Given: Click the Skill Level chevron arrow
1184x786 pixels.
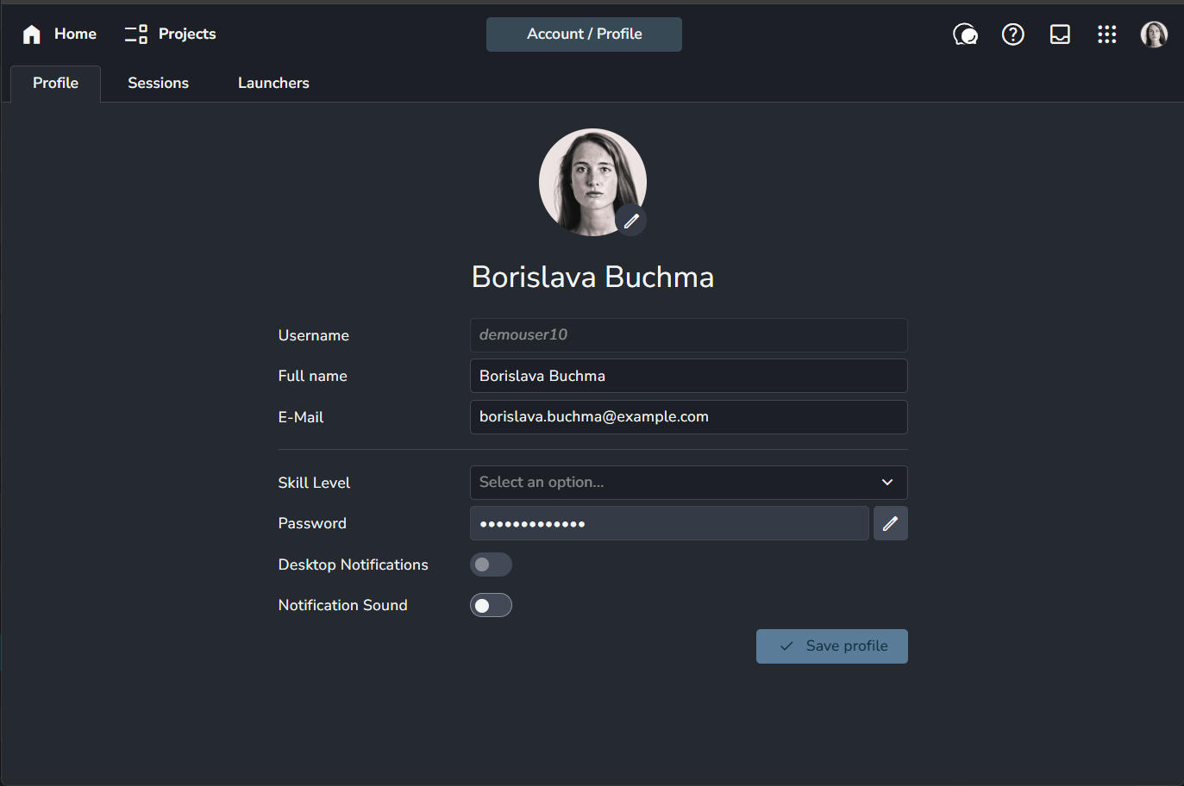Looking at the screenshot, I should [x=886, y=483].
